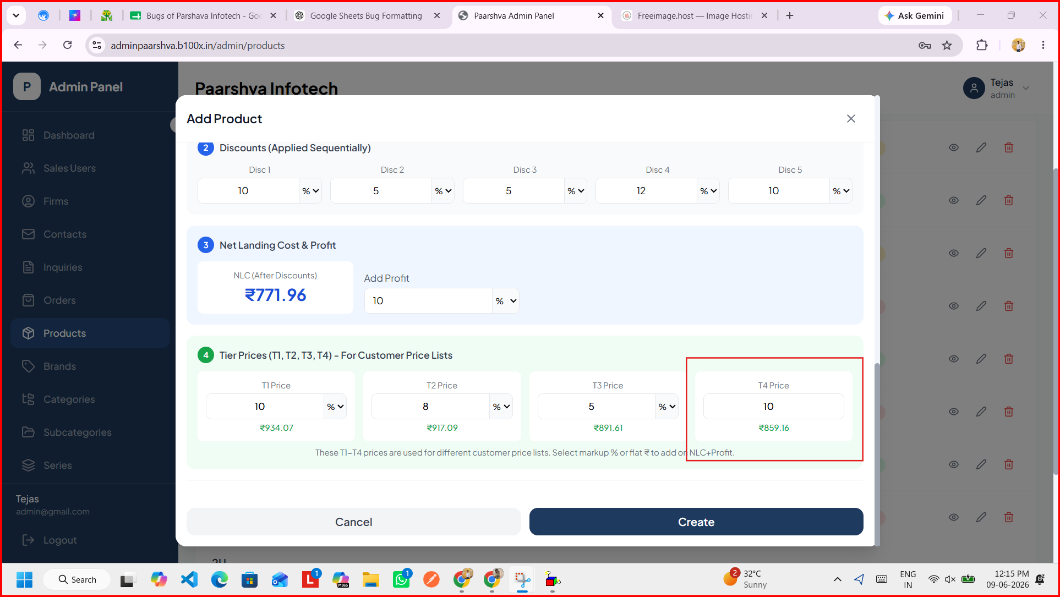This screenshot has width=1060, height=597.
Task: Open the volume control in system tray
Action: click(950, 579)
